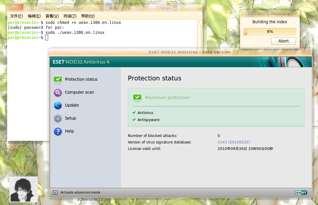Click the "Number of blocked attacks:" label

pyautogui.click(x=152, y=135)
